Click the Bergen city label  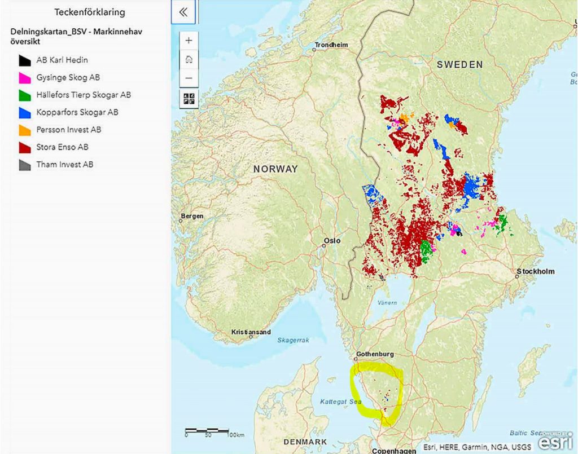(192, 216)
